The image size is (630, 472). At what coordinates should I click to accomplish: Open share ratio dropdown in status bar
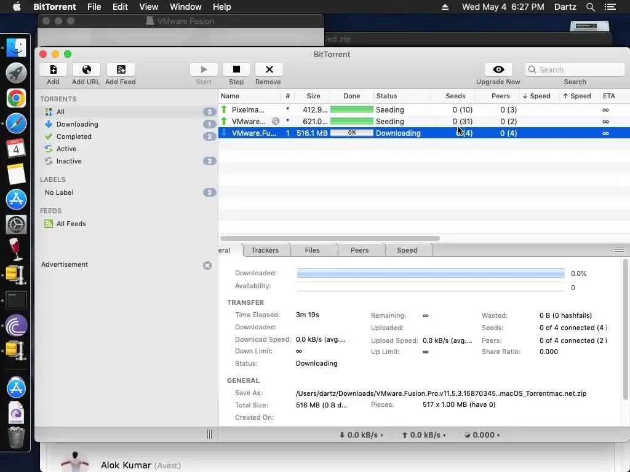coord(482,435)
